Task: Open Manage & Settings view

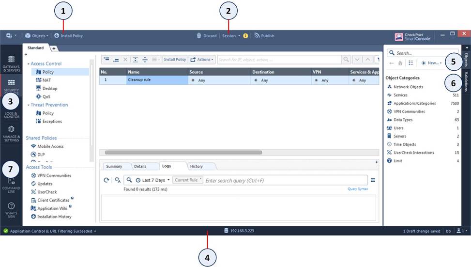Action: coord(11,133)
